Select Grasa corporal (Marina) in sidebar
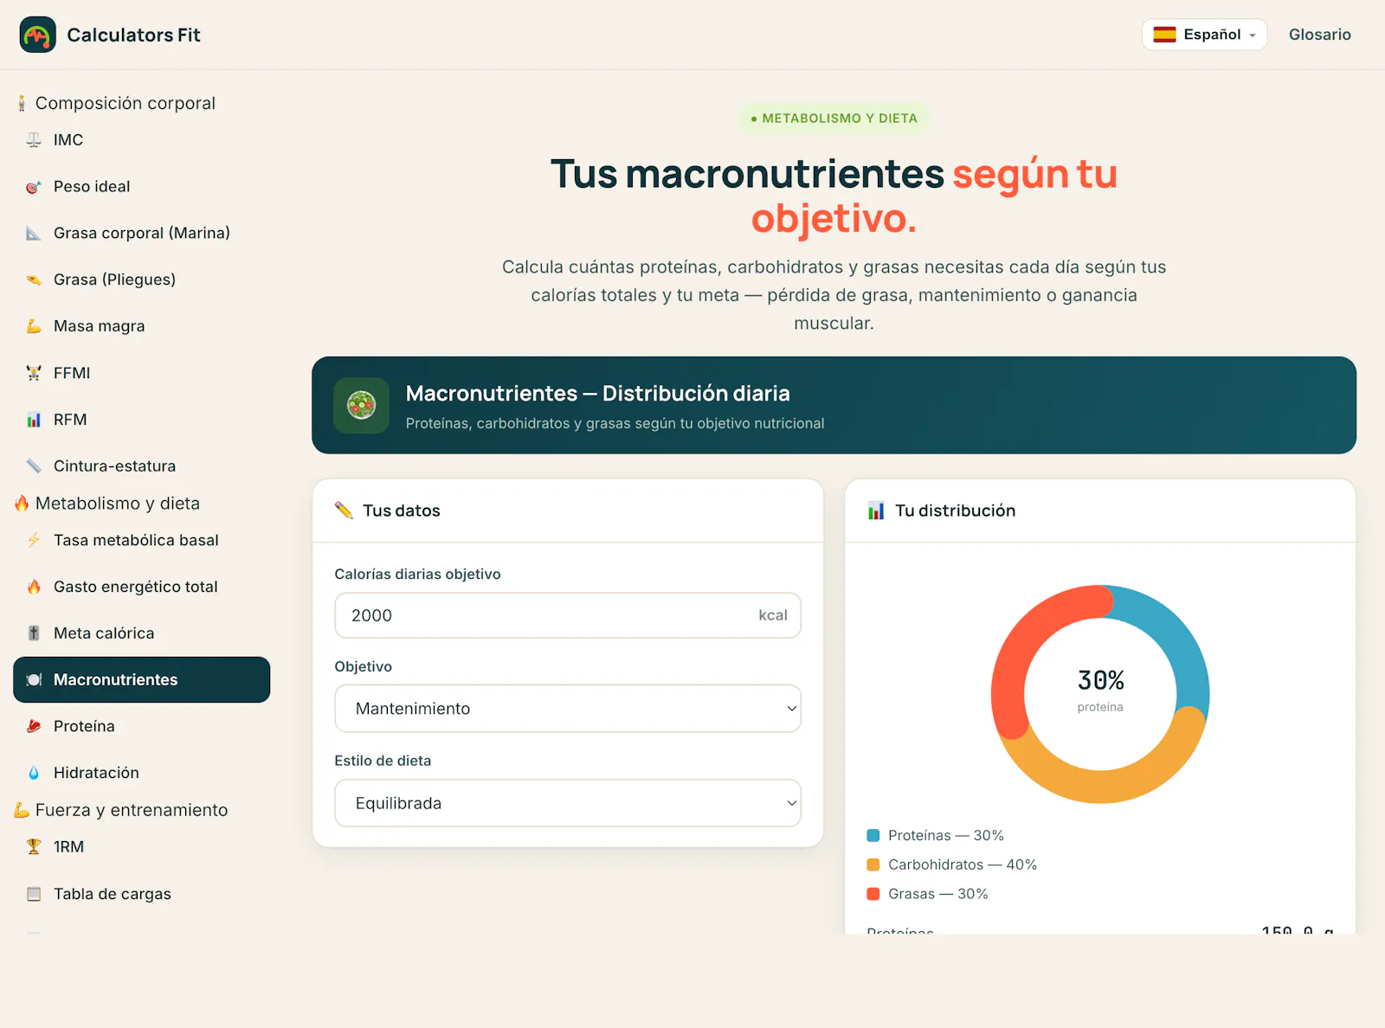Image resolution: width=1385 pixels, height=1028 pixels. (142, 234)
